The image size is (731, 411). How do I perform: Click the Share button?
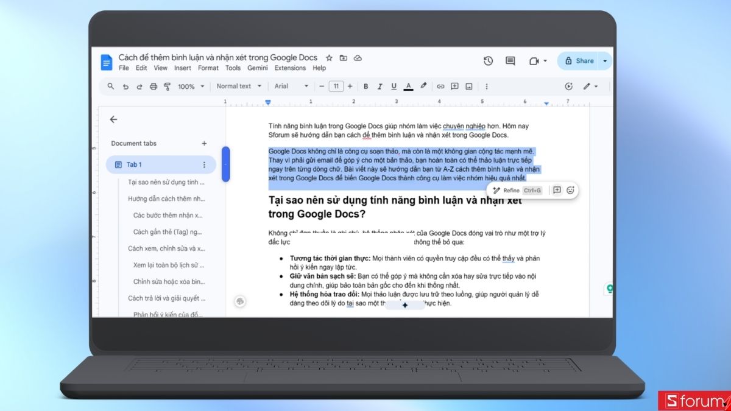[x=579, y=61]
